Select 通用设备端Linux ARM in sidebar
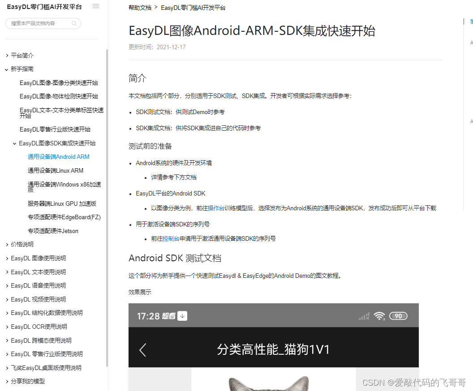Image resolution: width=473 pixels, height=391 pixels. pos(56,170)
